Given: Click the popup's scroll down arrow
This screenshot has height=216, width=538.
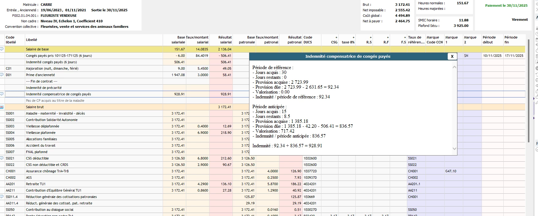Looking at the screenshot, I should pyautogui.click(x=454, y=149).
